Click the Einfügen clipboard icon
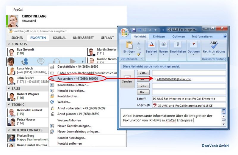 point(129,45)
